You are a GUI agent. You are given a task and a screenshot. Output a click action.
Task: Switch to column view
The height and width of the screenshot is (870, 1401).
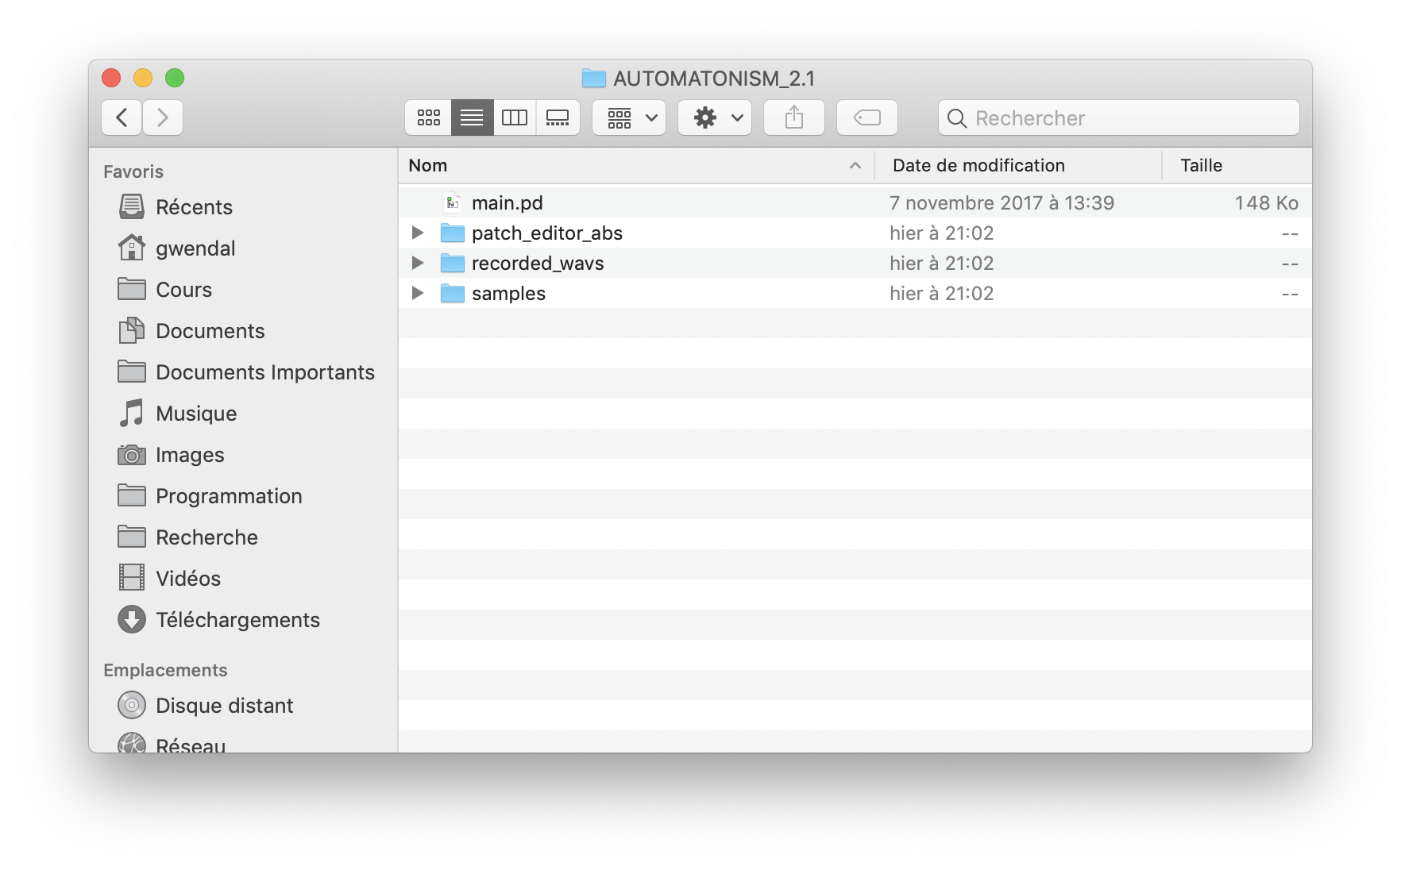[515, 117]
